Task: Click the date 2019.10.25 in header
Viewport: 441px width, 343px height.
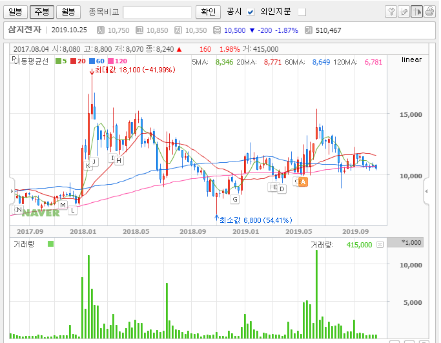Action: coord(69,30)
